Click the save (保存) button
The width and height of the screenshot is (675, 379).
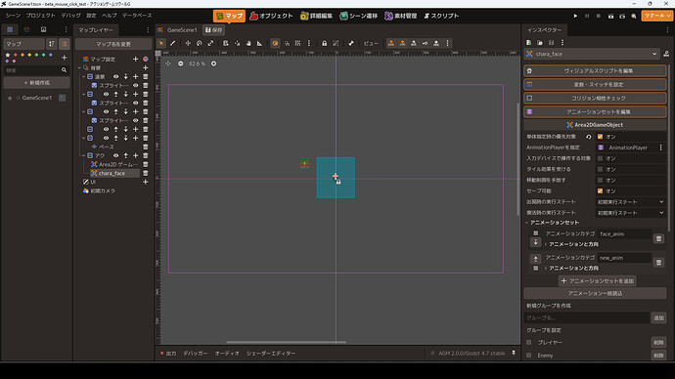point(214,30)
